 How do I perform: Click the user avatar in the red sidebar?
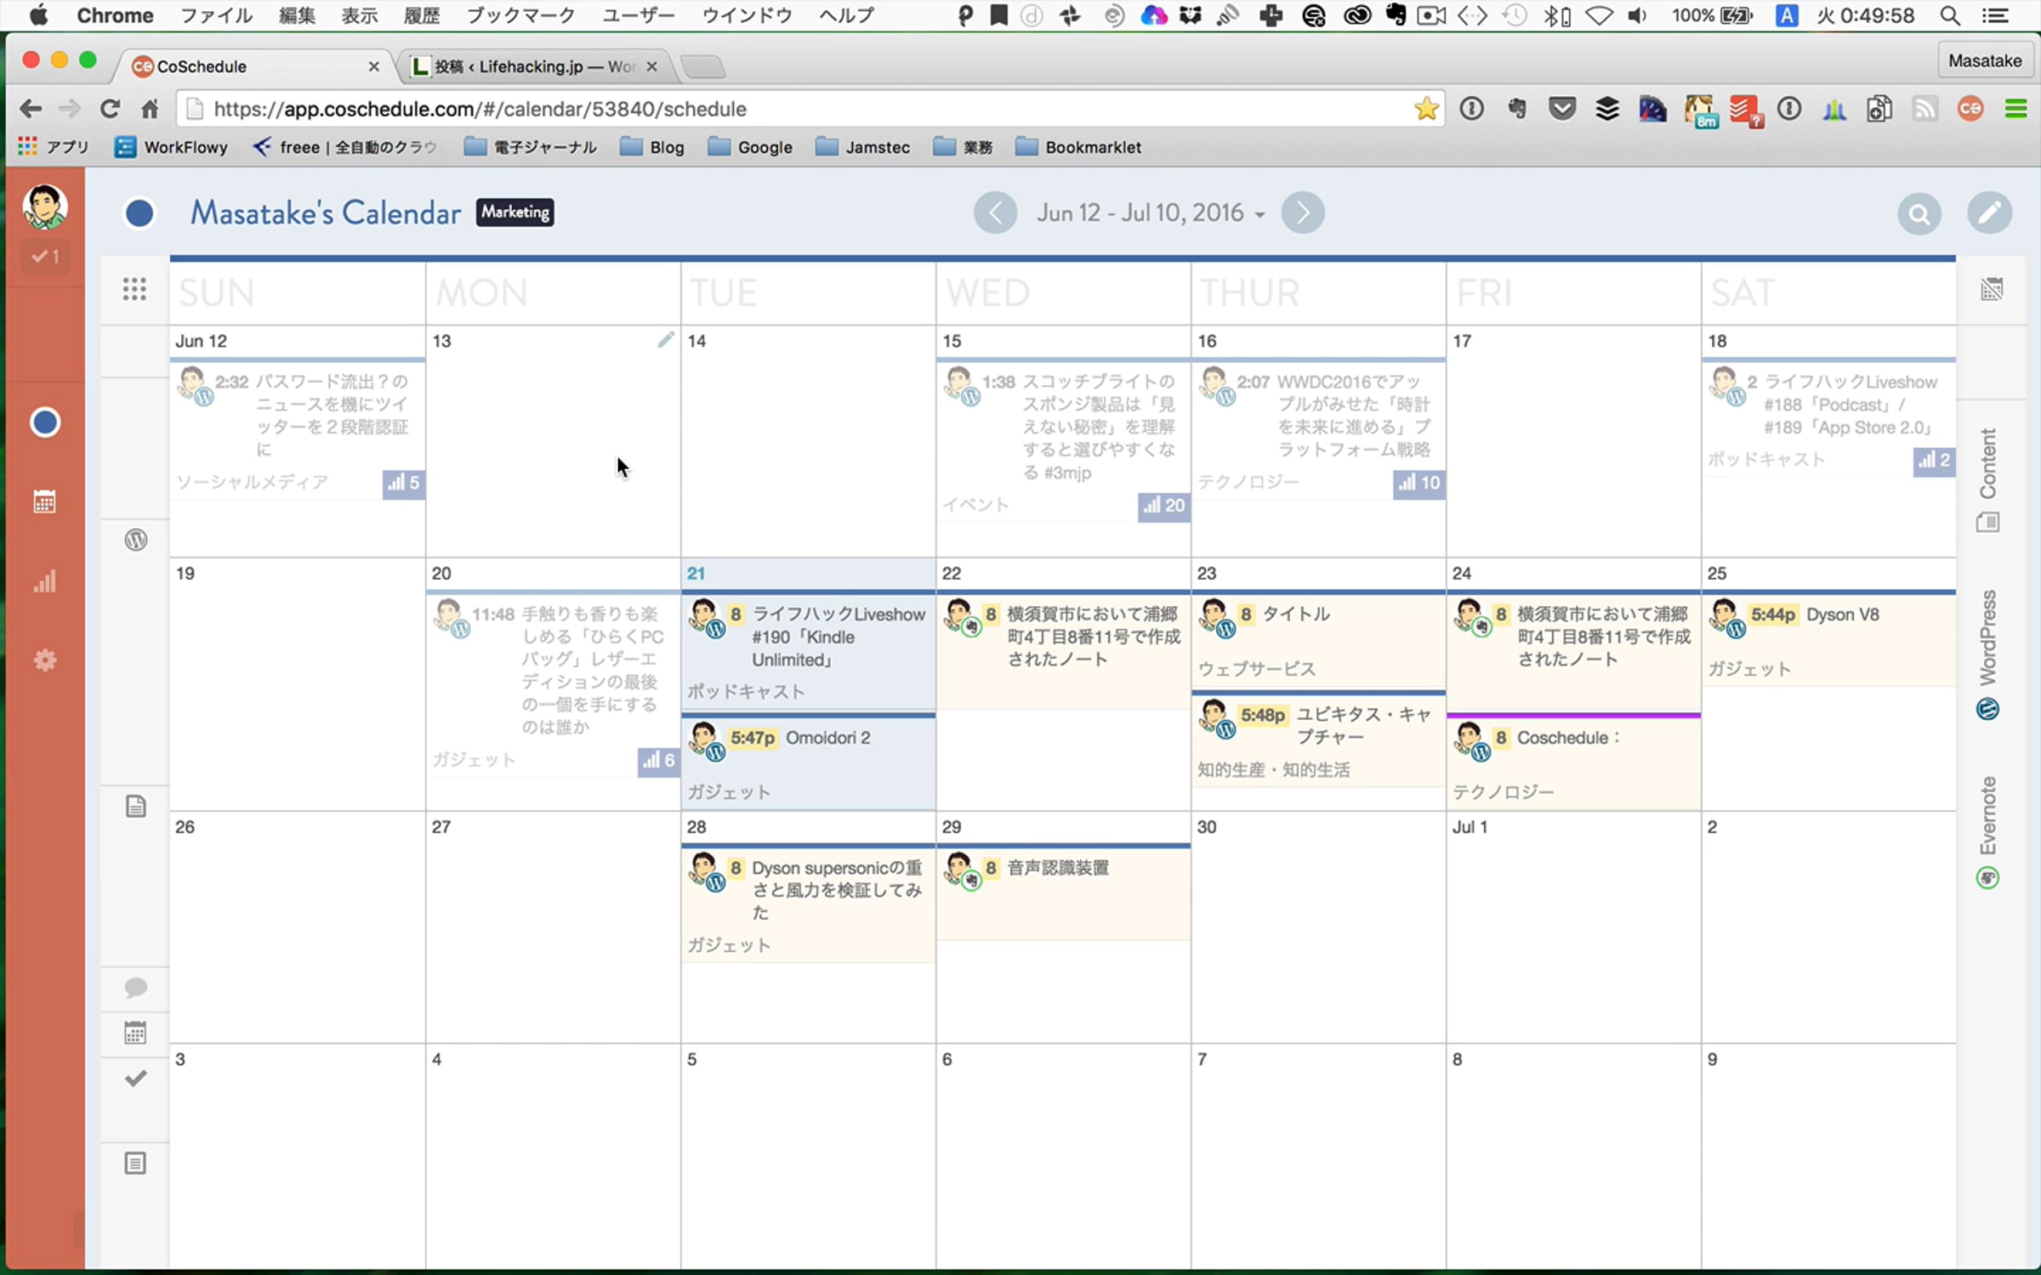[x=44, y=207]
